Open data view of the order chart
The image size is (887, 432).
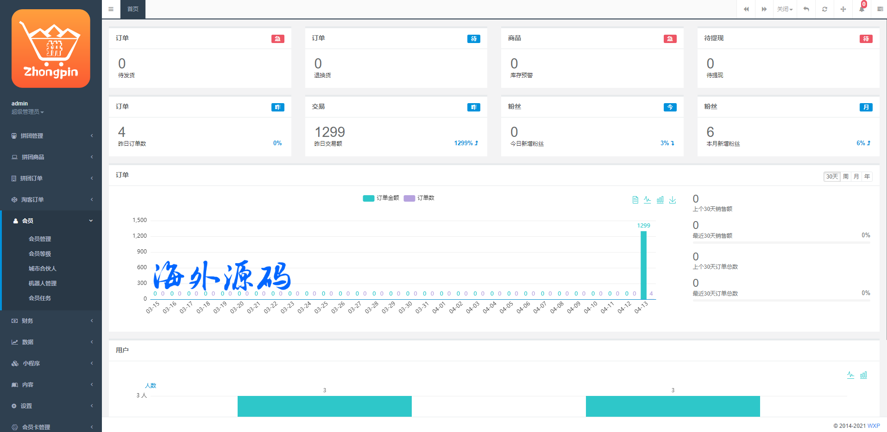click(635, 200)
